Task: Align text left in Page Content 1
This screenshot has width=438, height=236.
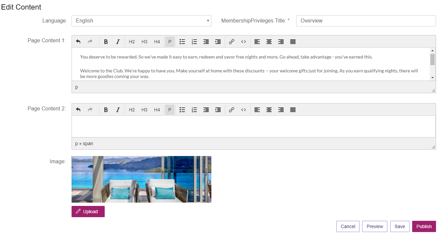Action: (x=257, y=42)
